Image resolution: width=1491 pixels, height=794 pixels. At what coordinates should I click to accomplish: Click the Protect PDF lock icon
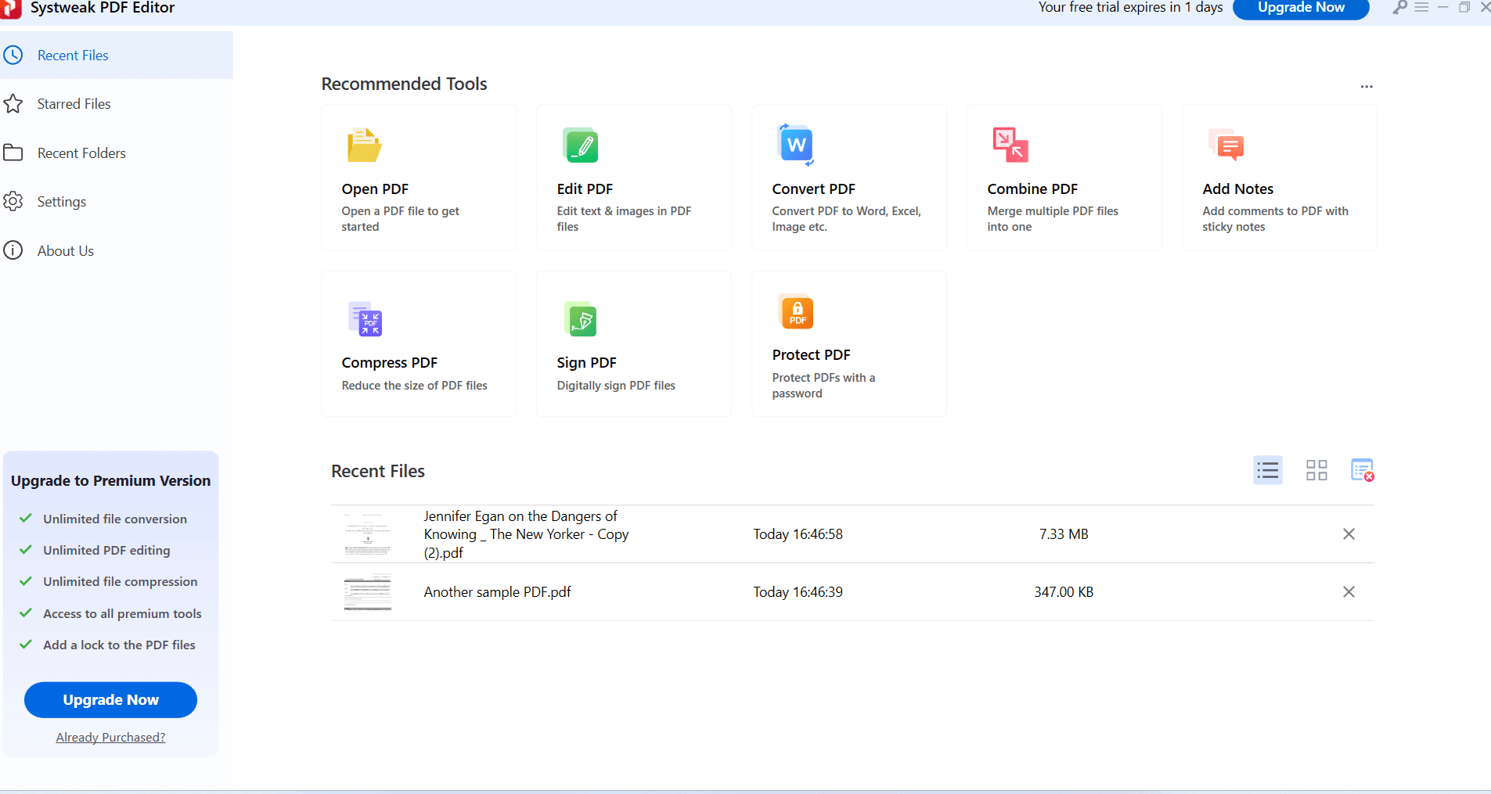[798, 312]
